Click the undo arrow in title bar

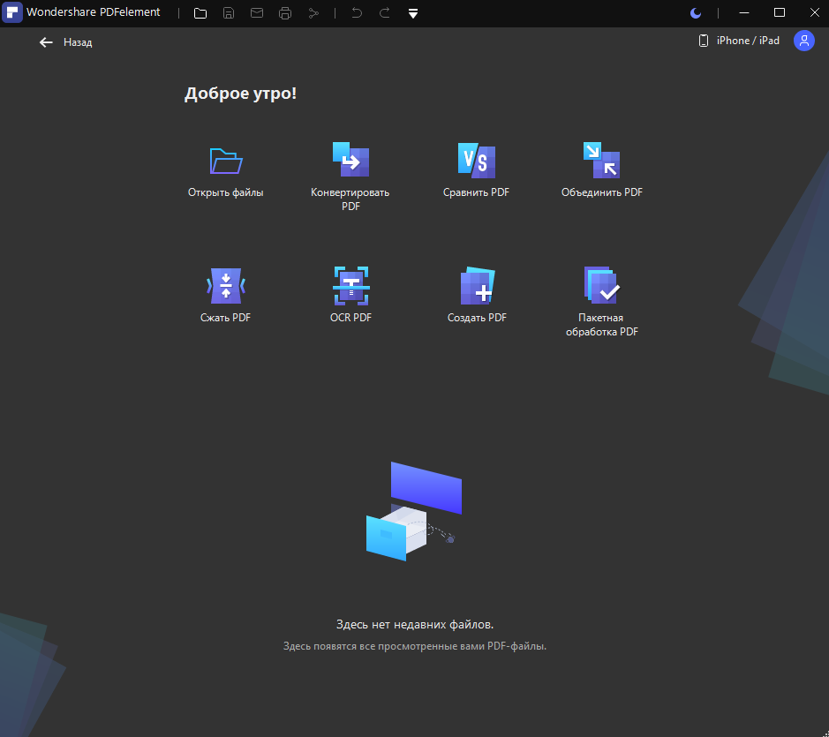(357, 12)
